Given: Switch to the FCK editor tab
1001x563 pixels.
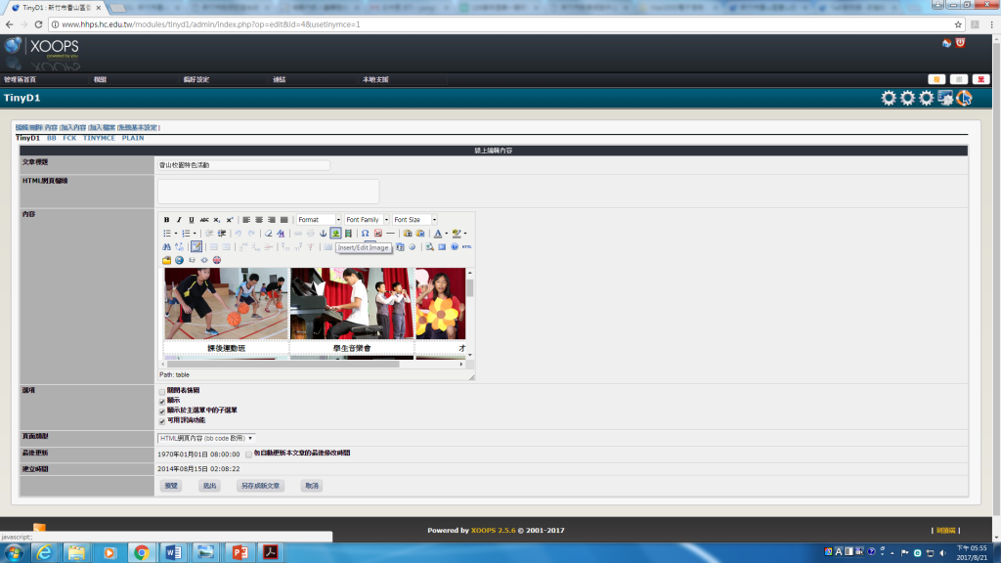Looking at the screenshot, I should pyautogui.click(x=69, y=138).
